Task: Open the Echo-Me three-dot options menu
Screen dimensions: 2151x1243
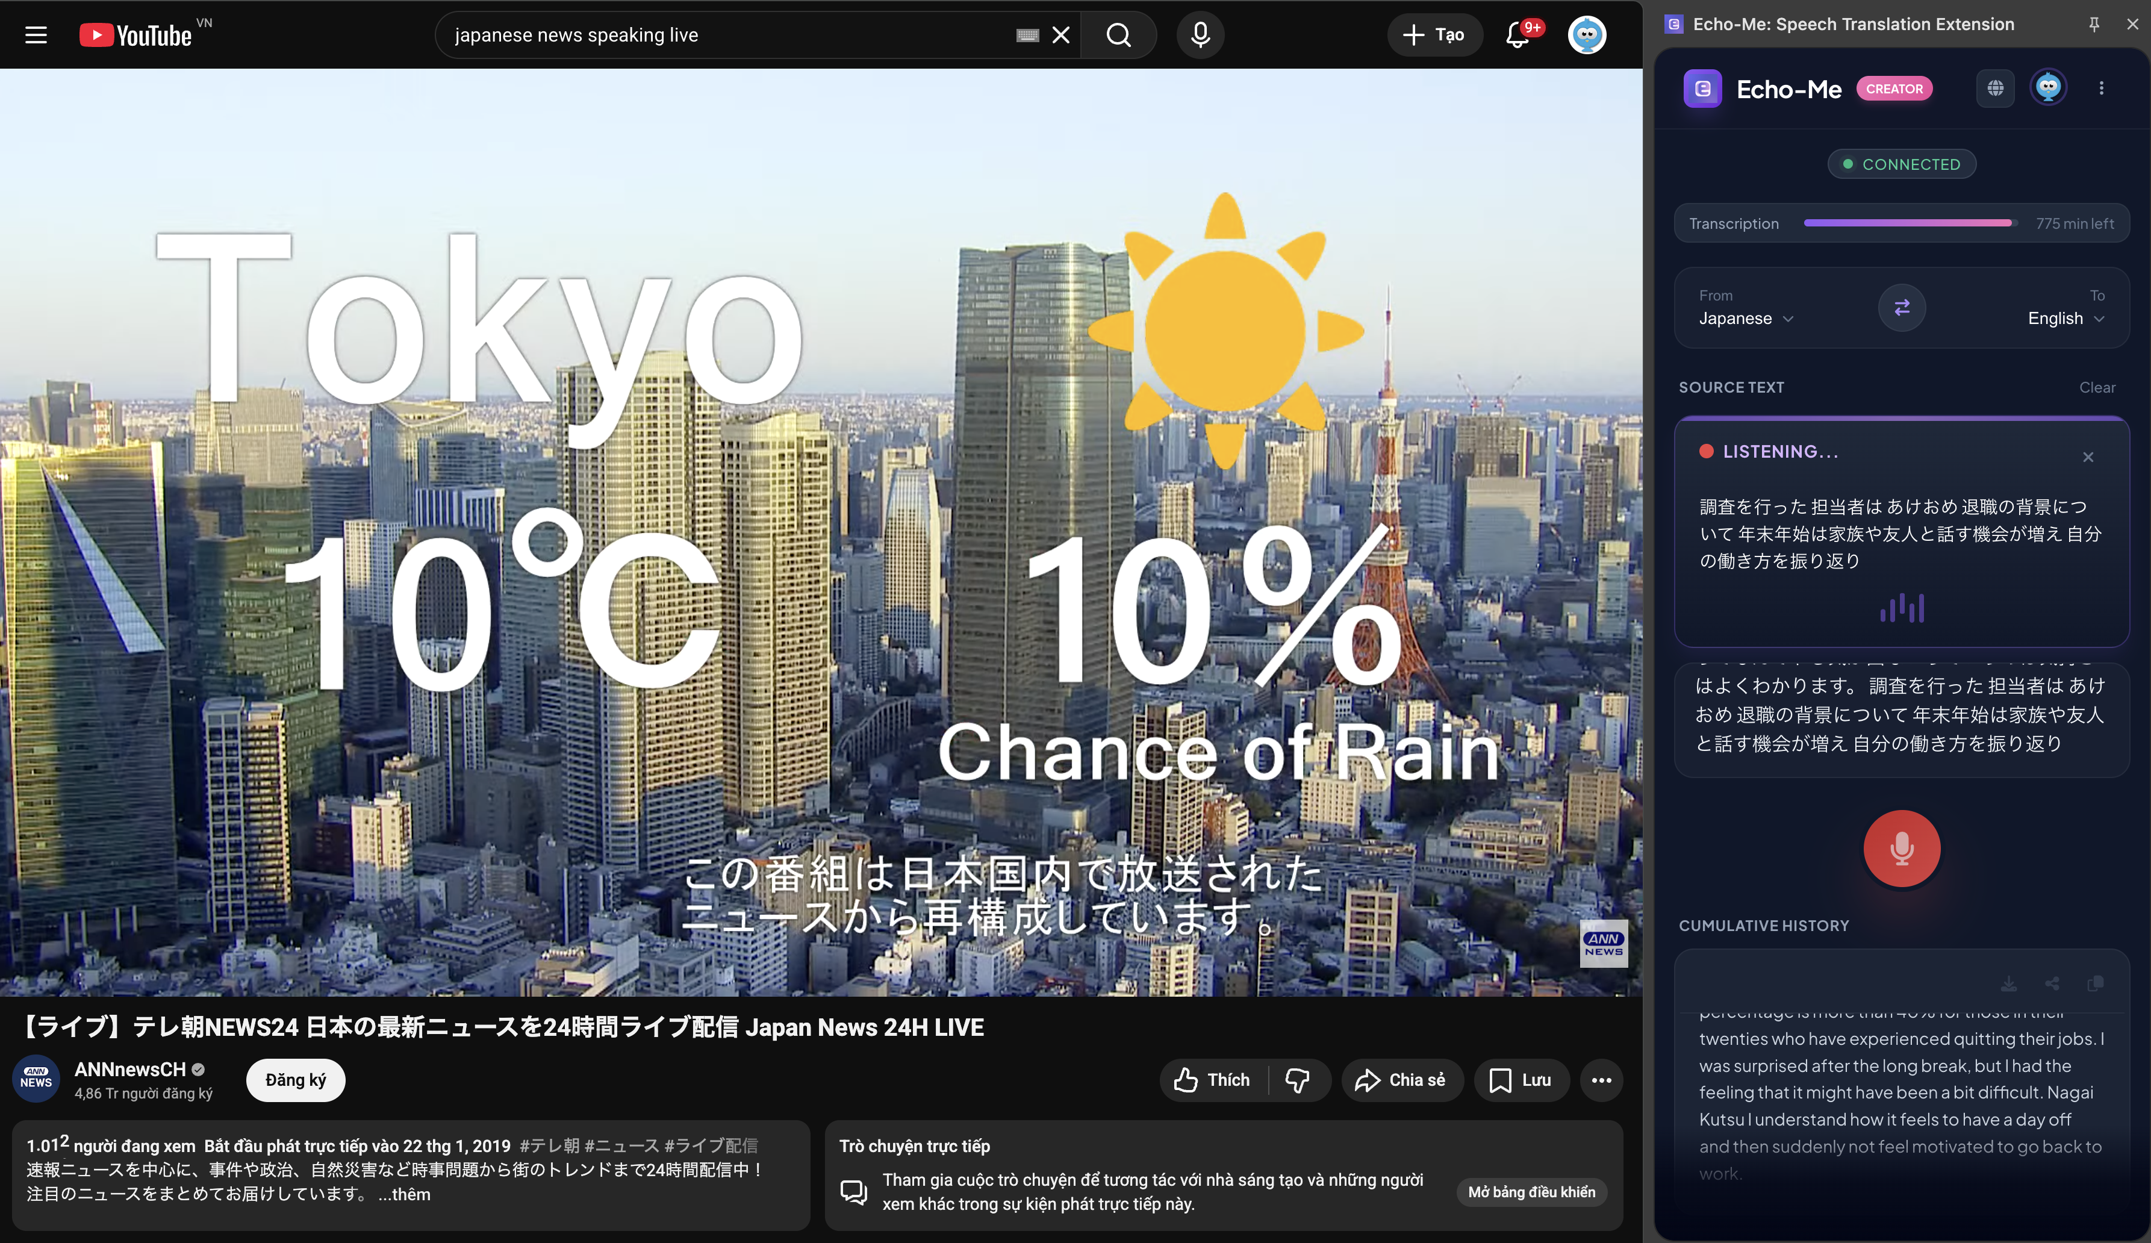Action: coord(2100,88)
